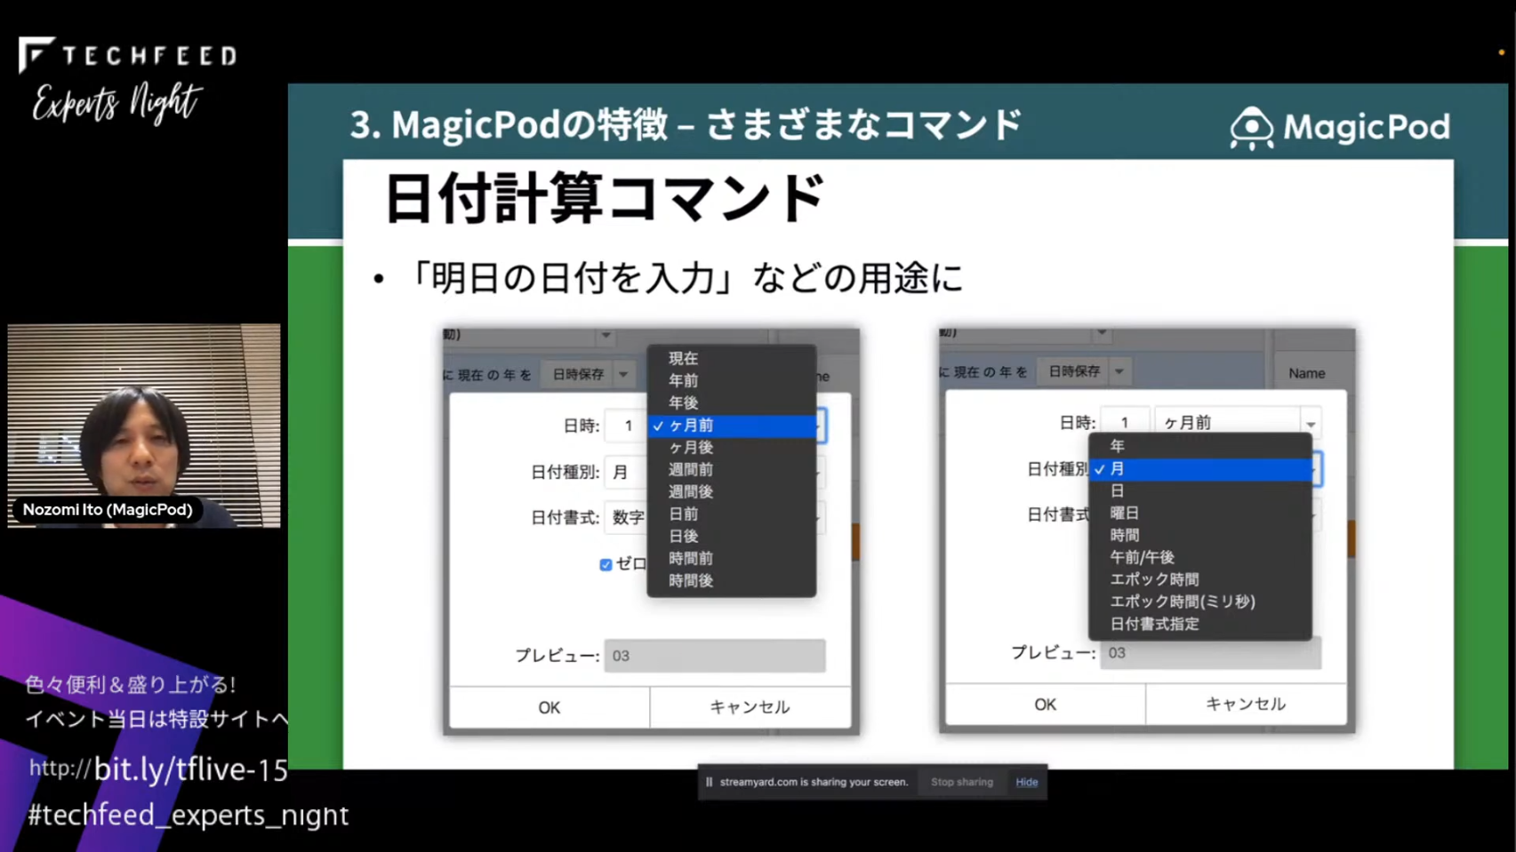
Task: Click the TechFeed logo icon
Action: 36,54
